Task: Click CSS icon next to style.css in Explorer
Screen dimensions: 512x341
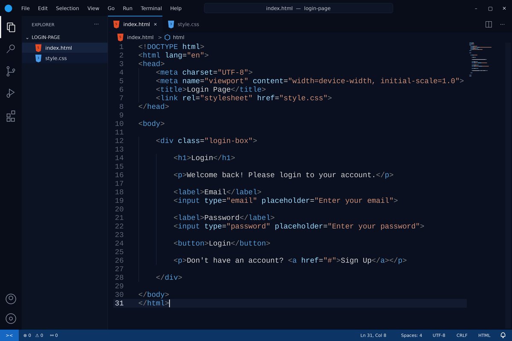Action: [x=38, y=58]
